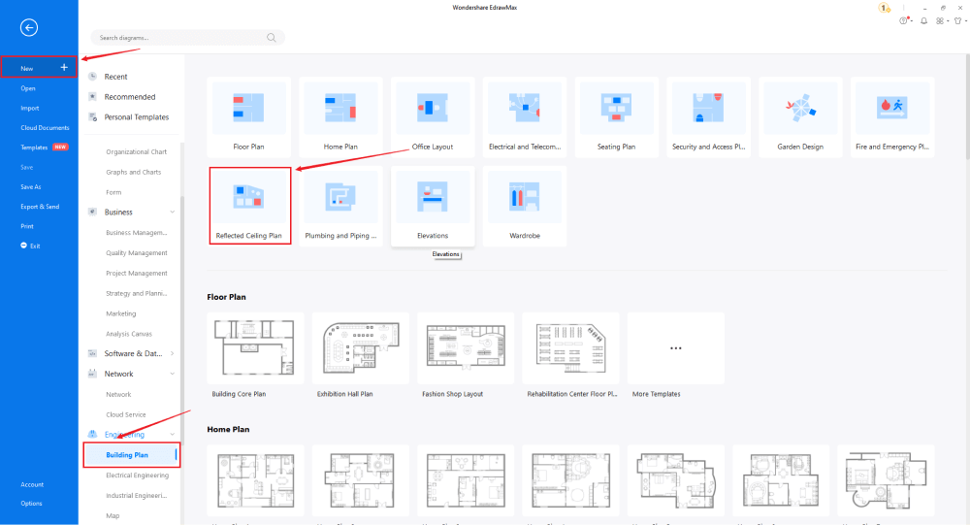Screen dimensions: 970x525
Task: Select the Floor Plan template icon
Action: (248, 107)
